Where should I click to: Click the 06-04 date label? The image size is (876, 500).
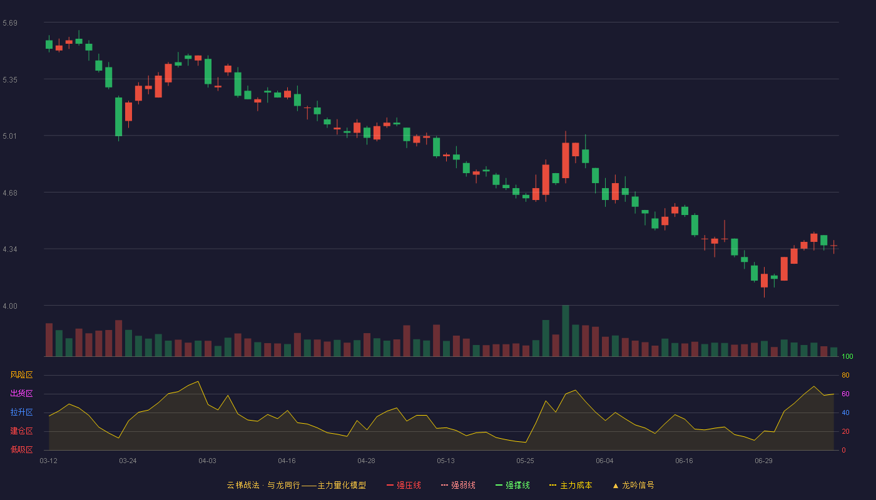tap(604, 461)
